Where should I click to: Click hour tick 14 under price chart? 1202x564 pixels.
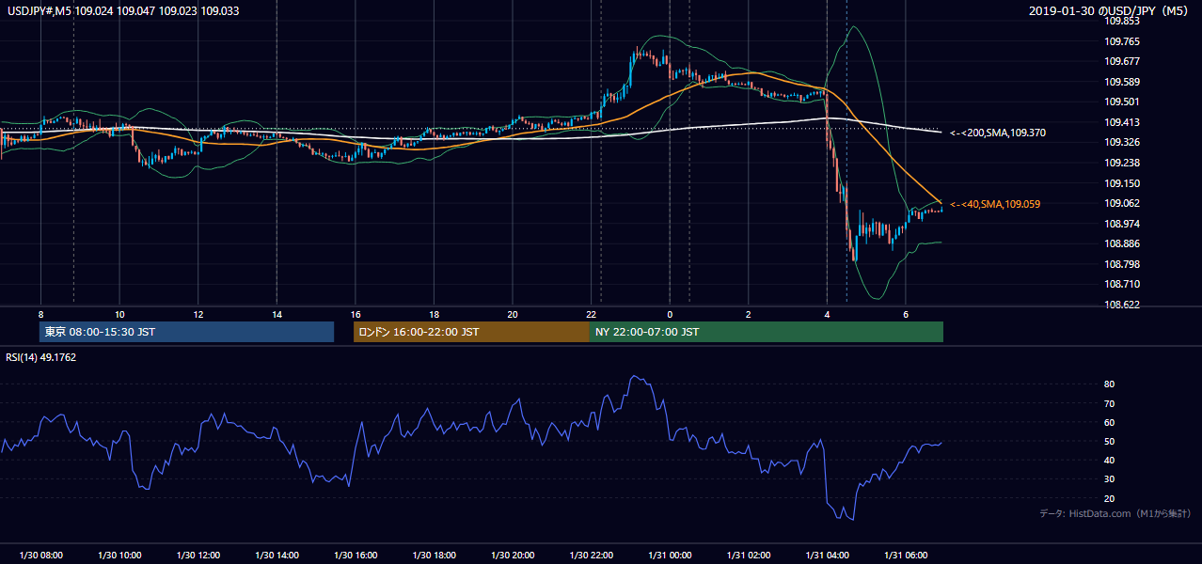[x=277, y=314]
